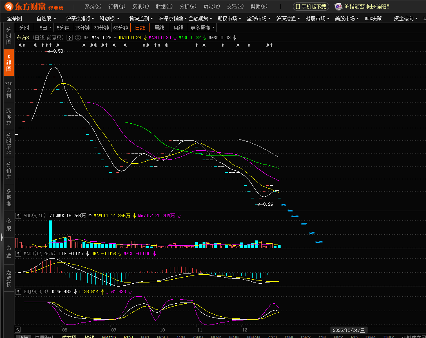Open the 分时图 sidebar panel
This screenshot has height=338, width=426.
click(x=9, y=36)
